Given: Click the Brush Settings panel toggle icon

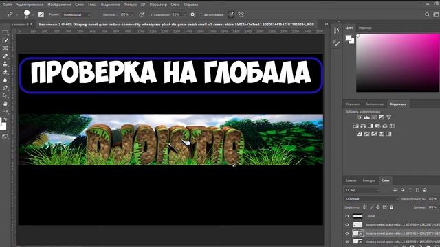Looking at the screenshot, I should tap(41, 14).
